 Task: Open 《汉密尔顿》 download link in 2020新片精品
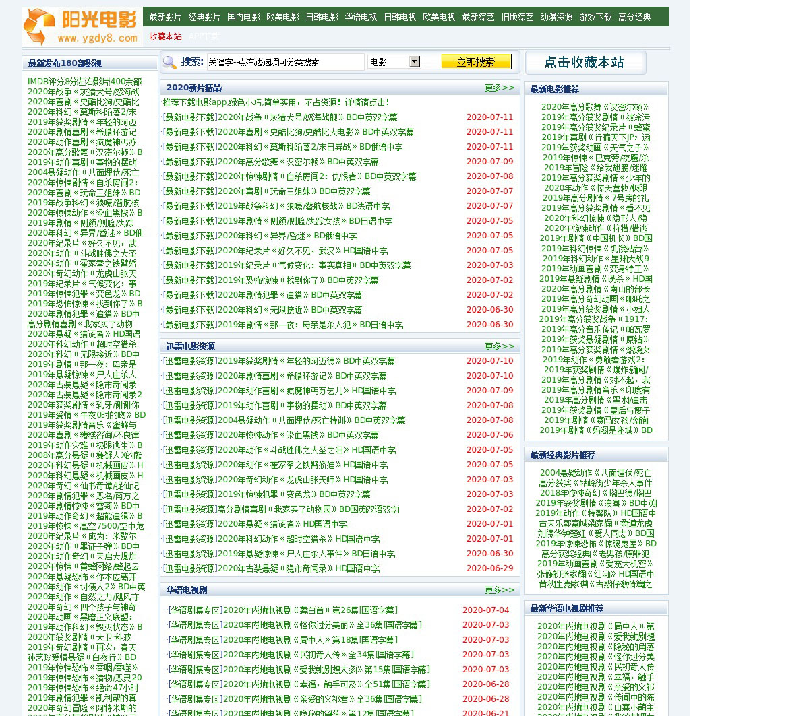point(270,162)
